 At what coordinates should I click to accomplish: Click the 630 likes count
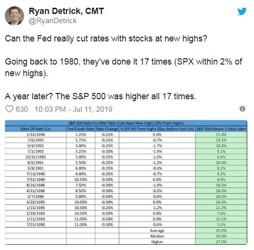point(22,109)
